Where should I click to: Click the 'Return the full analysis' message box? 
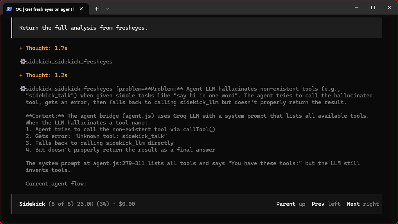pyautogui.click(x=196, y=28)
